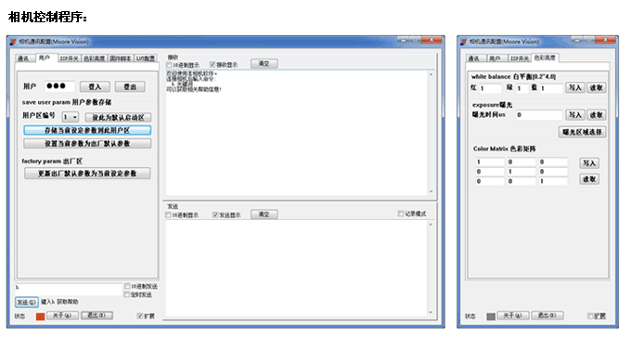Click the 登入 login button
Image resolution: width=631 pixels, height=337 pixels.
[x=95, y=86]
